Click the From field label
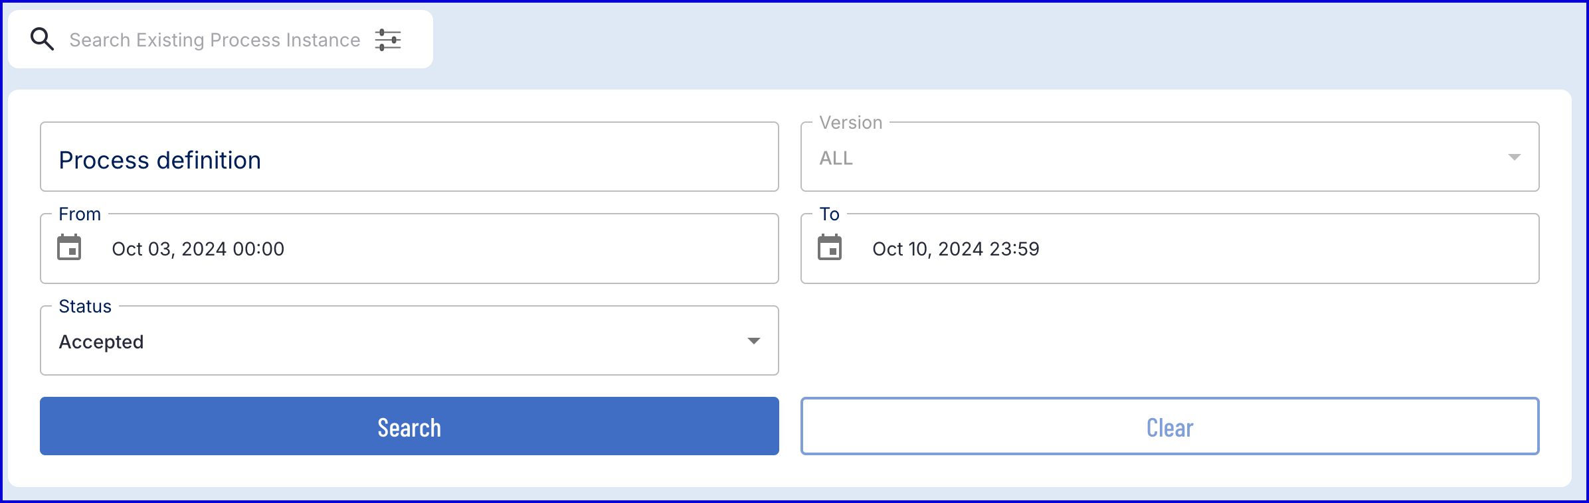The height and width of the screenshot is (503, 1589). (80, 214)
